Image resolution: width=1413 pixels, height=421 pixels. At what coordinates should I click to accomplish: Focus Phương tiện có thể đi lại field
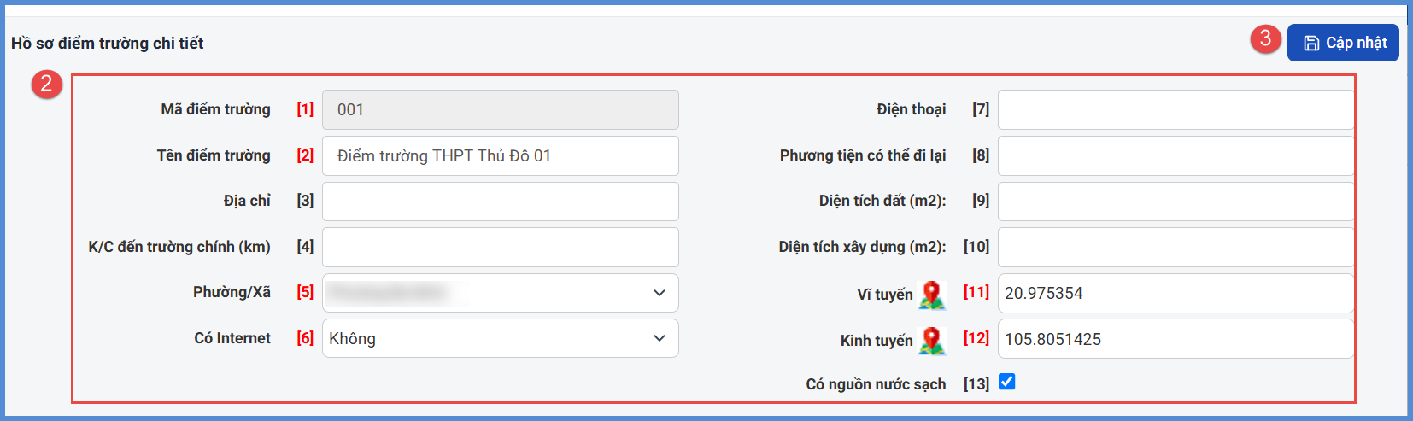(1176, 155)
